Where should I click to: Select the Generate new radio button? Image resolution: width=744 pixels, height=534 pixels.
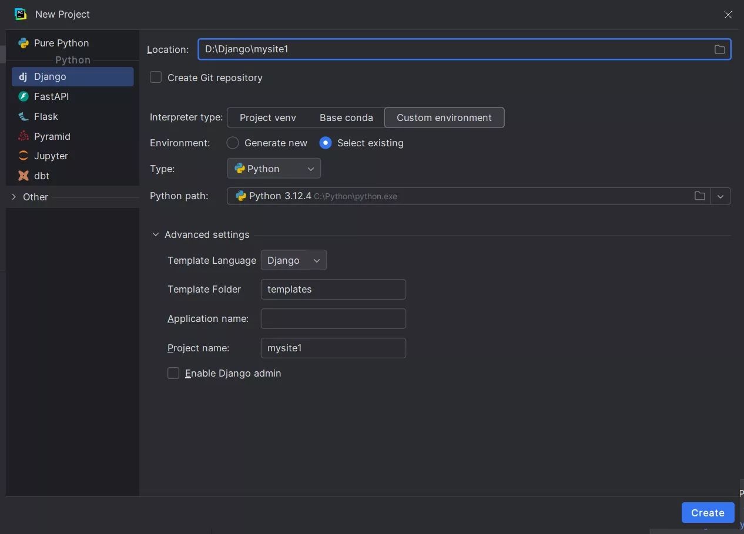click(233, 143)
